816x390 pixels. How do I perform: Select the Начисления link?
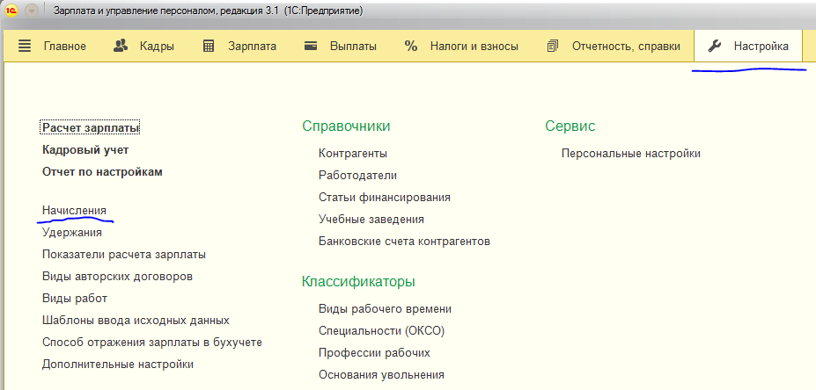point(75,210)
